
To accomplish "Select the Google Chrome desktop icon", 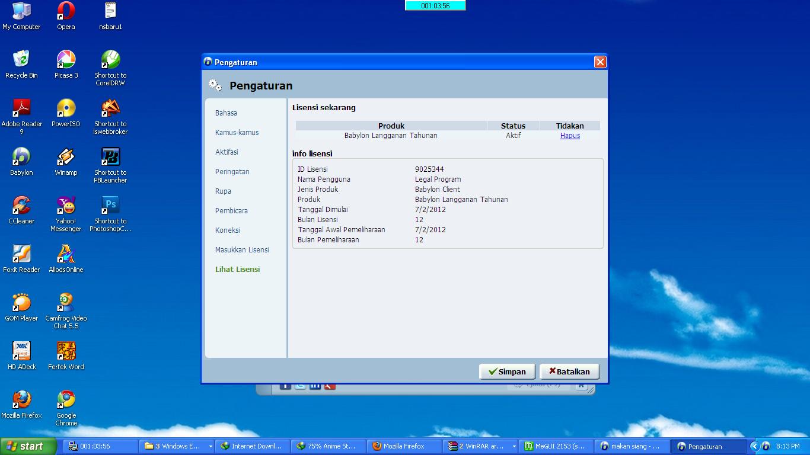I will click(66, 408).
